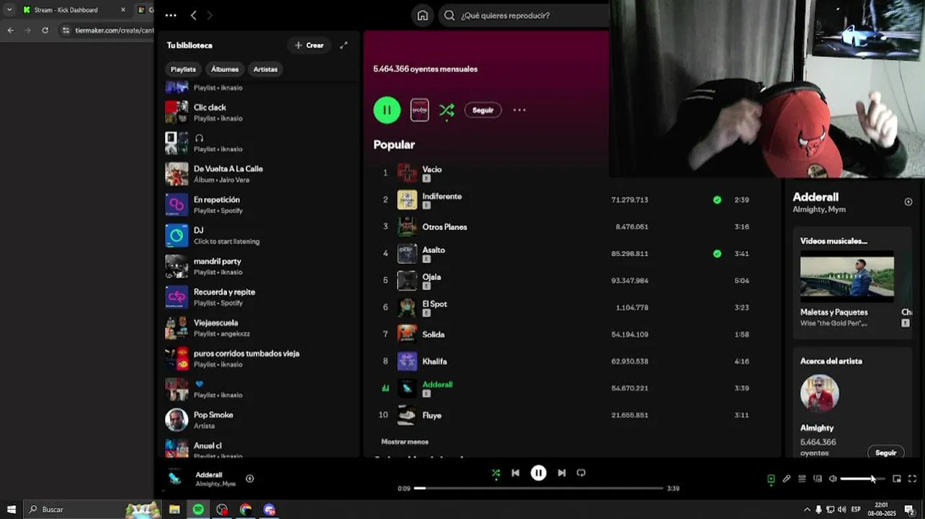Click the Crear button in the library
Viewport: 925px width, 519px height.
pyautogui.click(x=309, y=45)
